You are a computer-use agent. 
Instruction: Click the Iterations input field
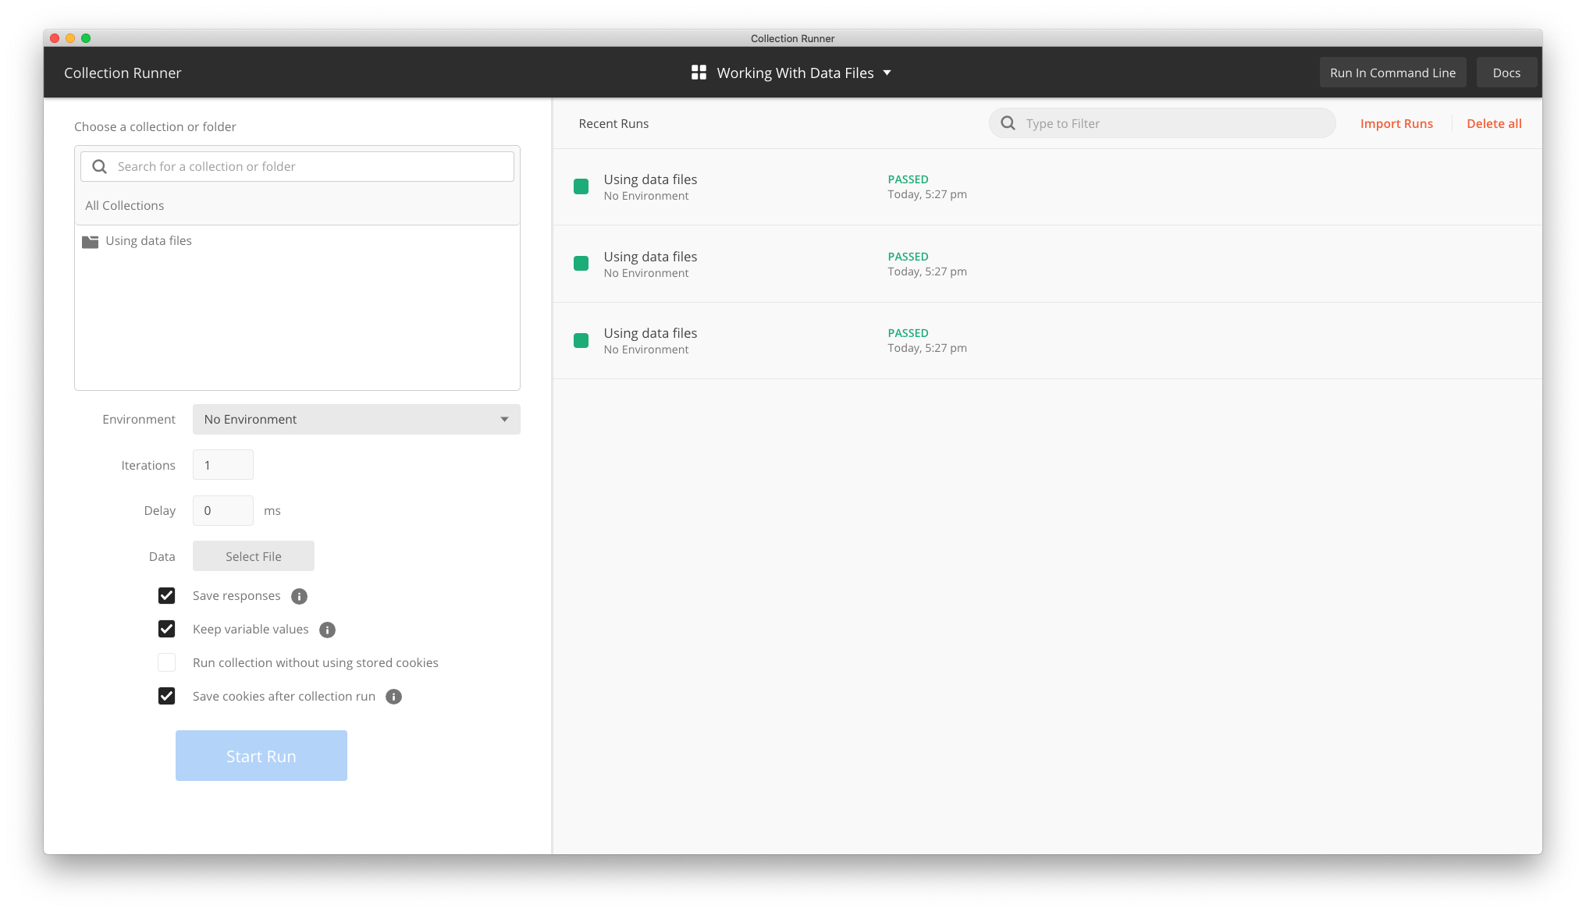(x=223, y=465)
